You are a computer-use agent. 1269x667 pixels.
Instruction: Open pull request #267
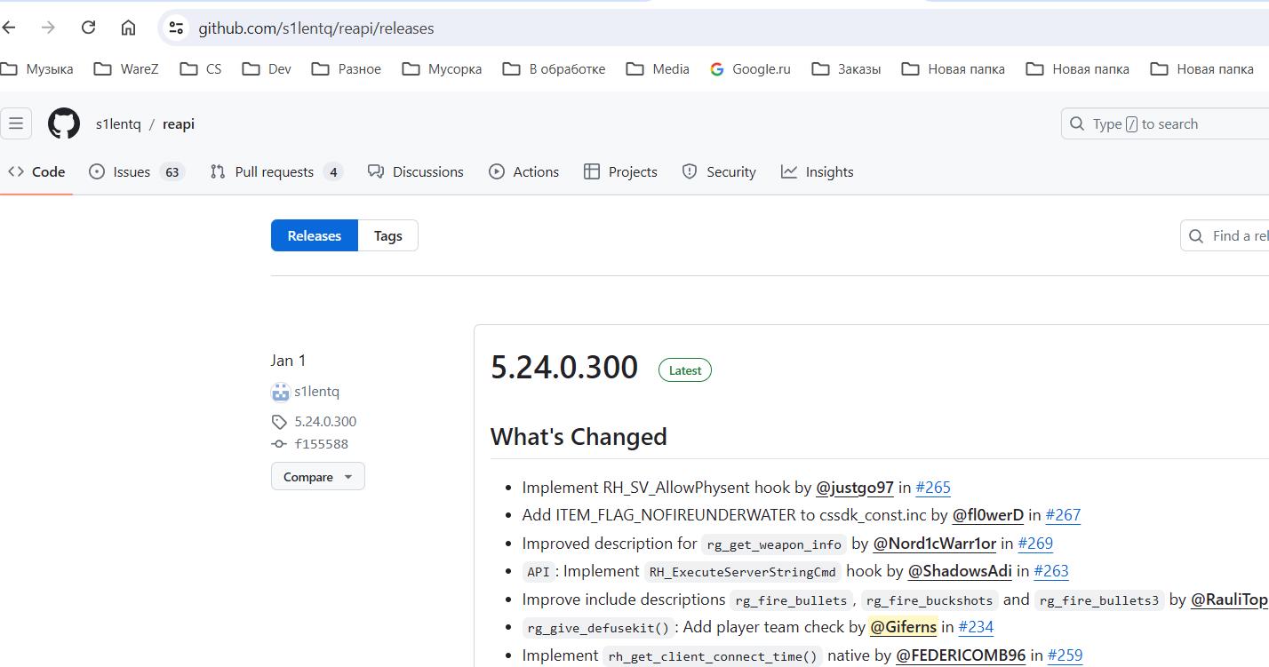1063,514
